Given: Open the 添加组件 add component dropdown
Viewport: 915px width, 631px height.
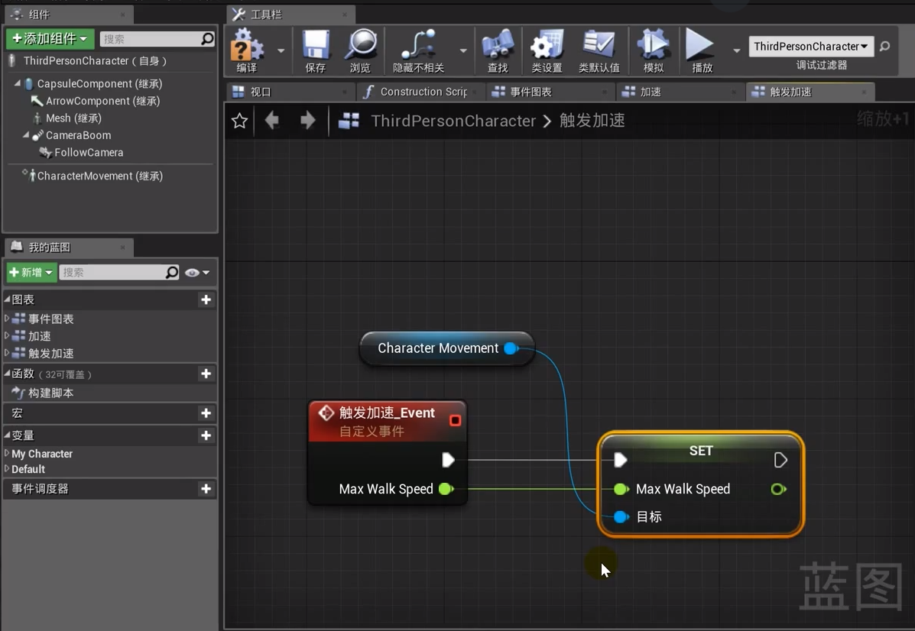Looking at the screenshot, I should 50,39.
